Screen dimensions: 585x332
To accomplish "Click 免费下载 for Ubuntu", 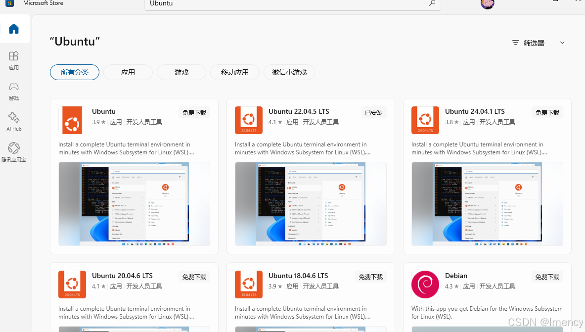I will [x=194, y=112].
